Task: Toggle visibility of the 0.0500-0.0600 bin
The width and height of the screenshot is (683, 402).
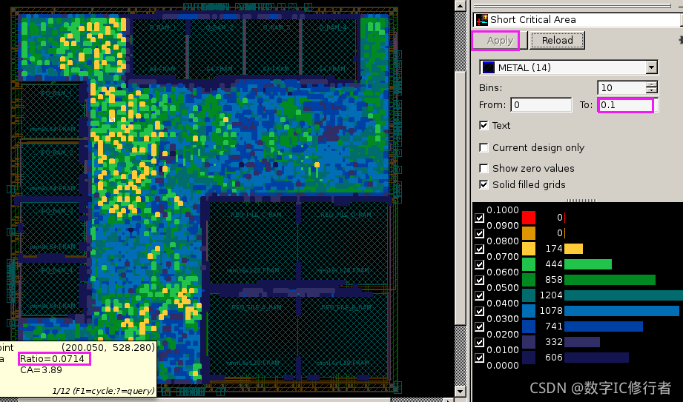Action: (480, 280)
